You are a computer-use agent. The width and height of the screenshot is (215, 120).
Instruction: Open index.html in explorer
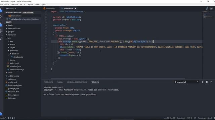pos(14,63)
